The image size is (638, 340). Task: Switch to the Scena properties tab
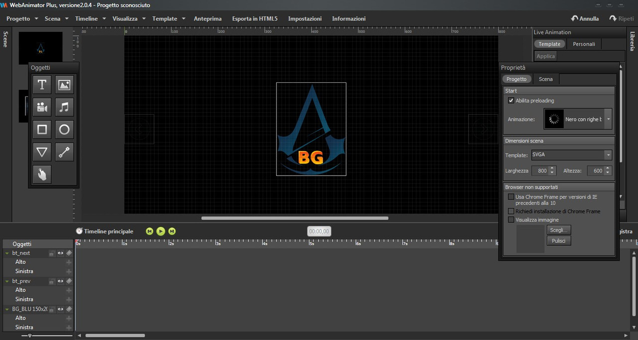pyautogui.click(x=546, y=79)
